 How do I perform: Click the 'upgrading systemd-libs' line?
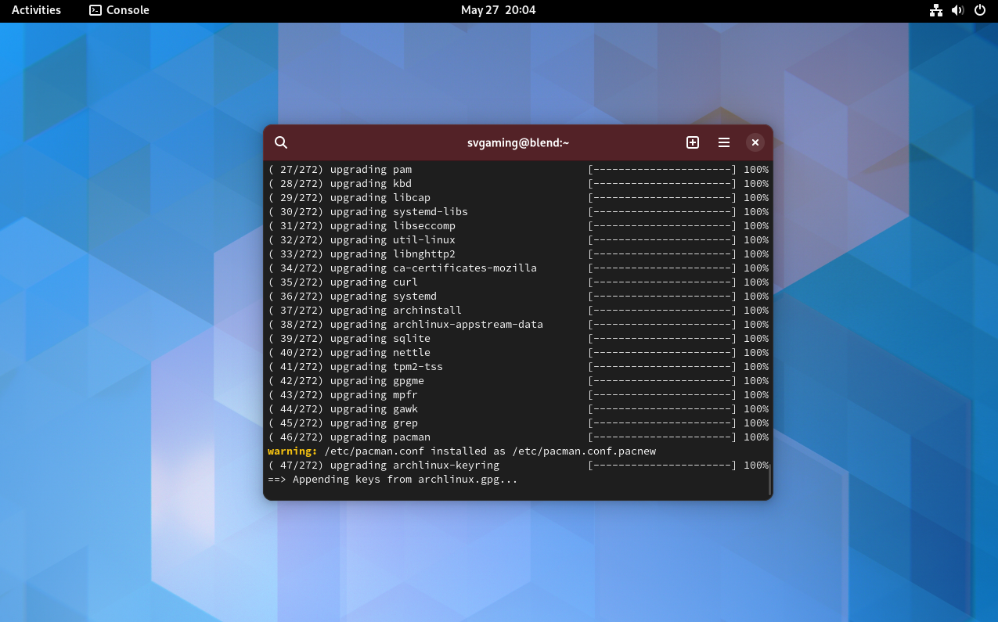[398, 212]
